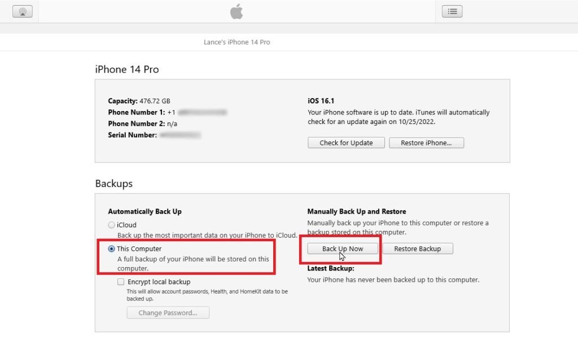The width and height of the screenshot is (578, 342).
Task: Click the iPhone 14 Pro section heading
Action: point(127,69)
